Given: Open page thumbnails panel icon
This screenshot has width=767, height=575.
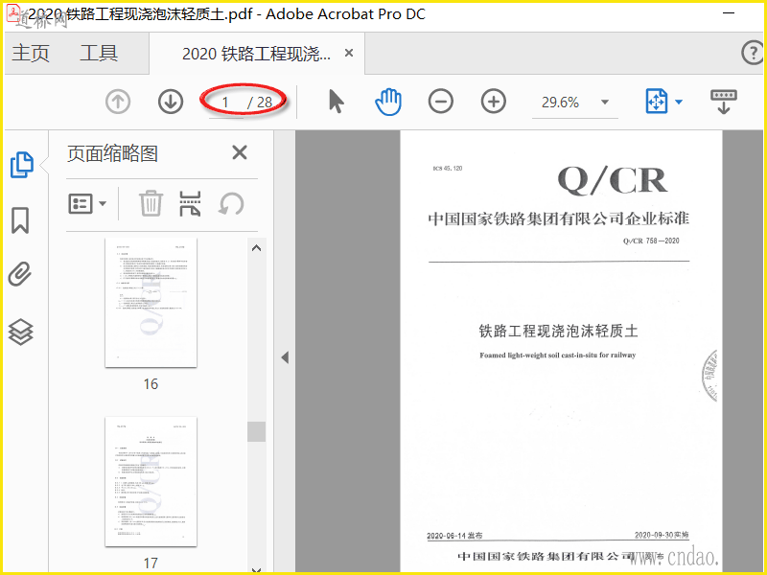Looking at the screenshot, I should tap(22, 164).
